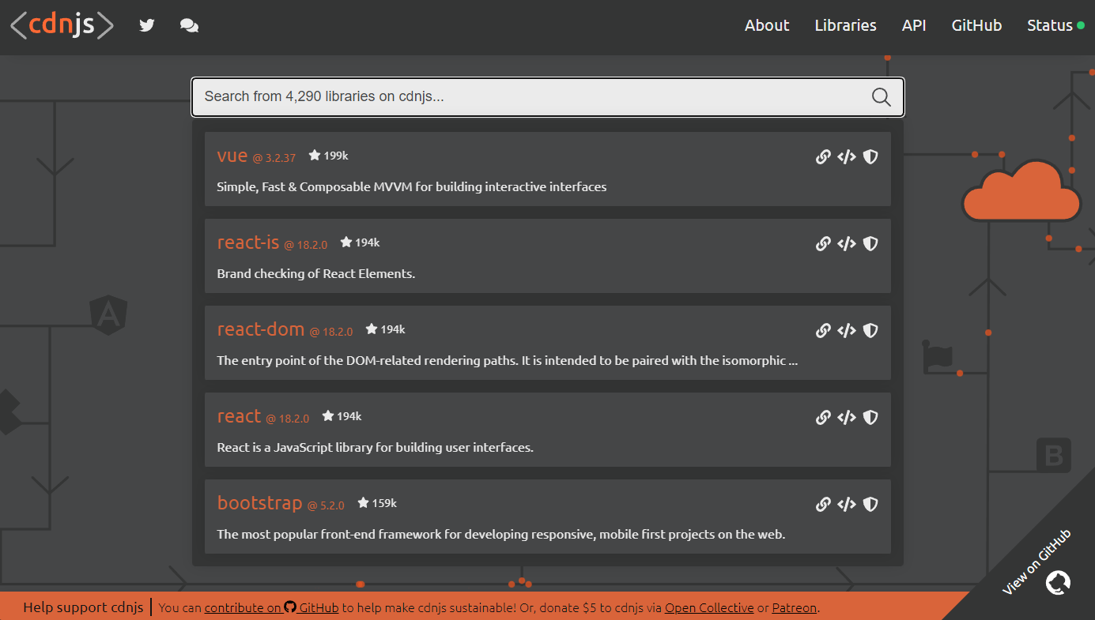Viewport: 1095px width, 620px height.
Task: Open the vue library page
Action: click(x=232, y=156)
